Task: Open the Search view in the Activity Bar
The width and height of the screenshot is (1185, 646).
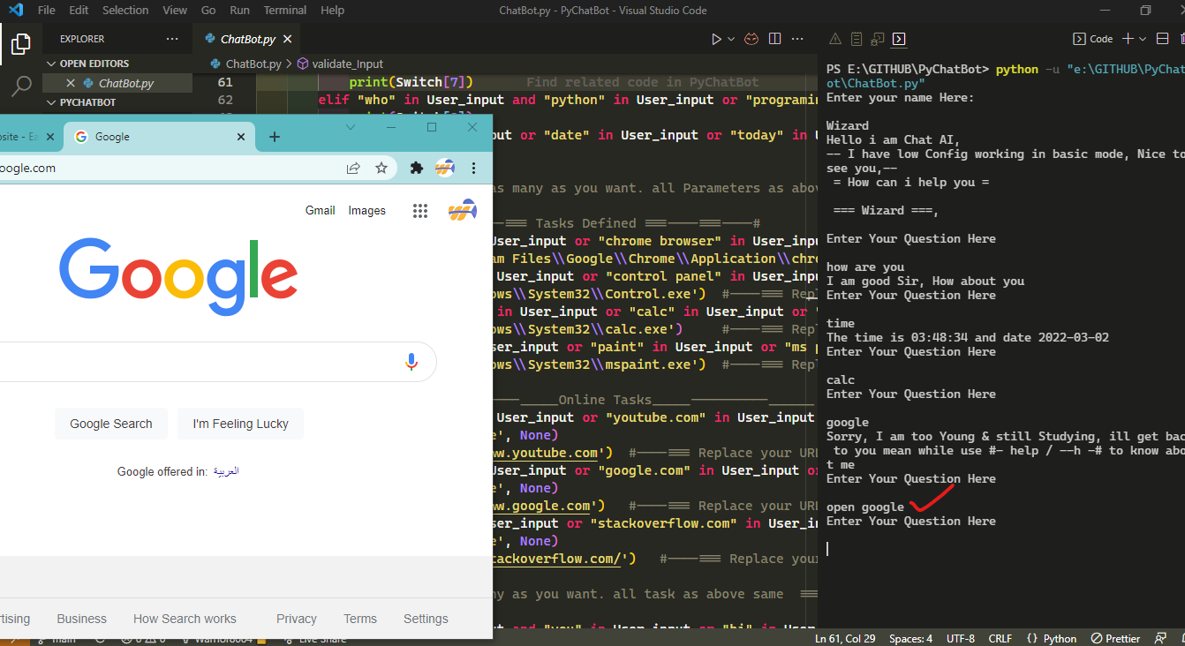Action: coord(21,84)
